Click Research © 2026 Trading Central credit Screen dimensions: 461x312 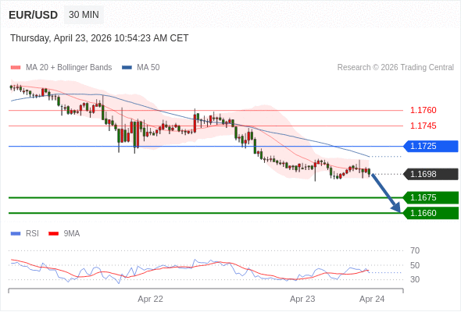click(x=395, y=68)
